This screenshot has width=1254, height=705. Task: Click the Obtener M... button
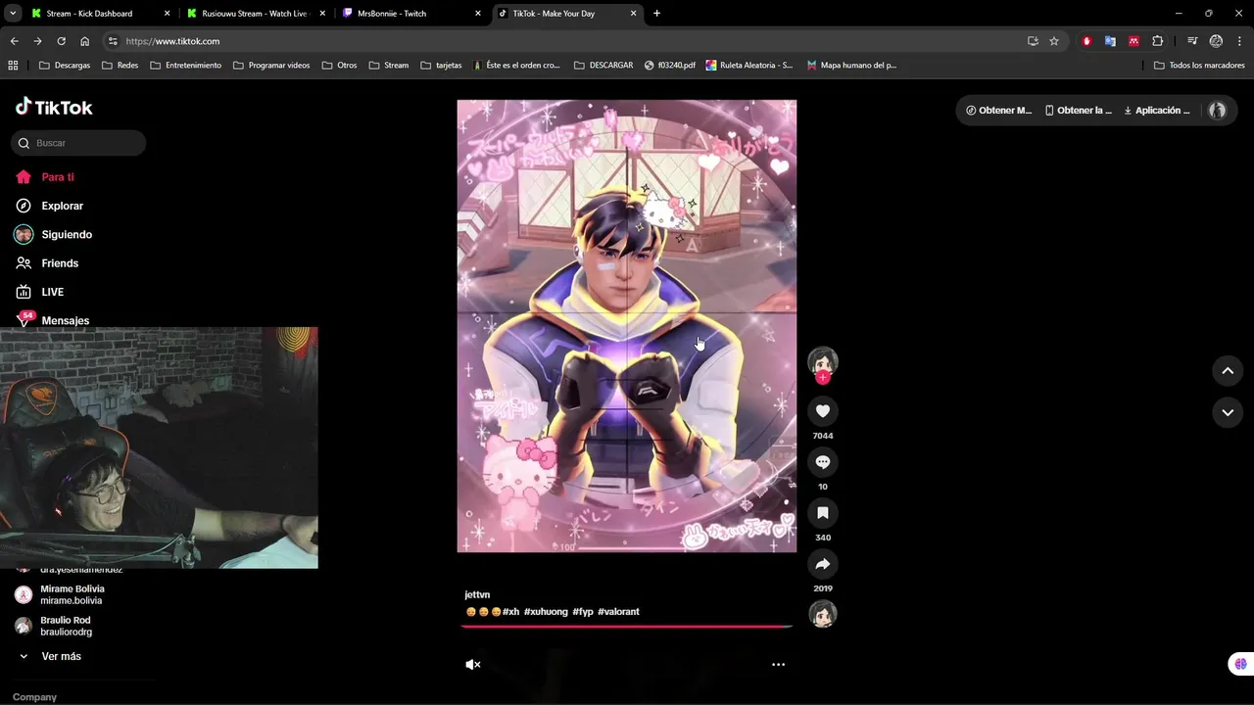pos(998,111)
